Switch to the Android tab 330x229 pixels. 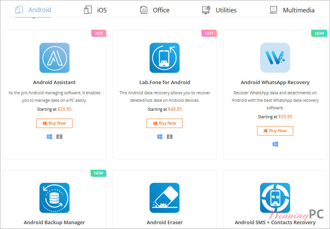click(x=33, y=10)
